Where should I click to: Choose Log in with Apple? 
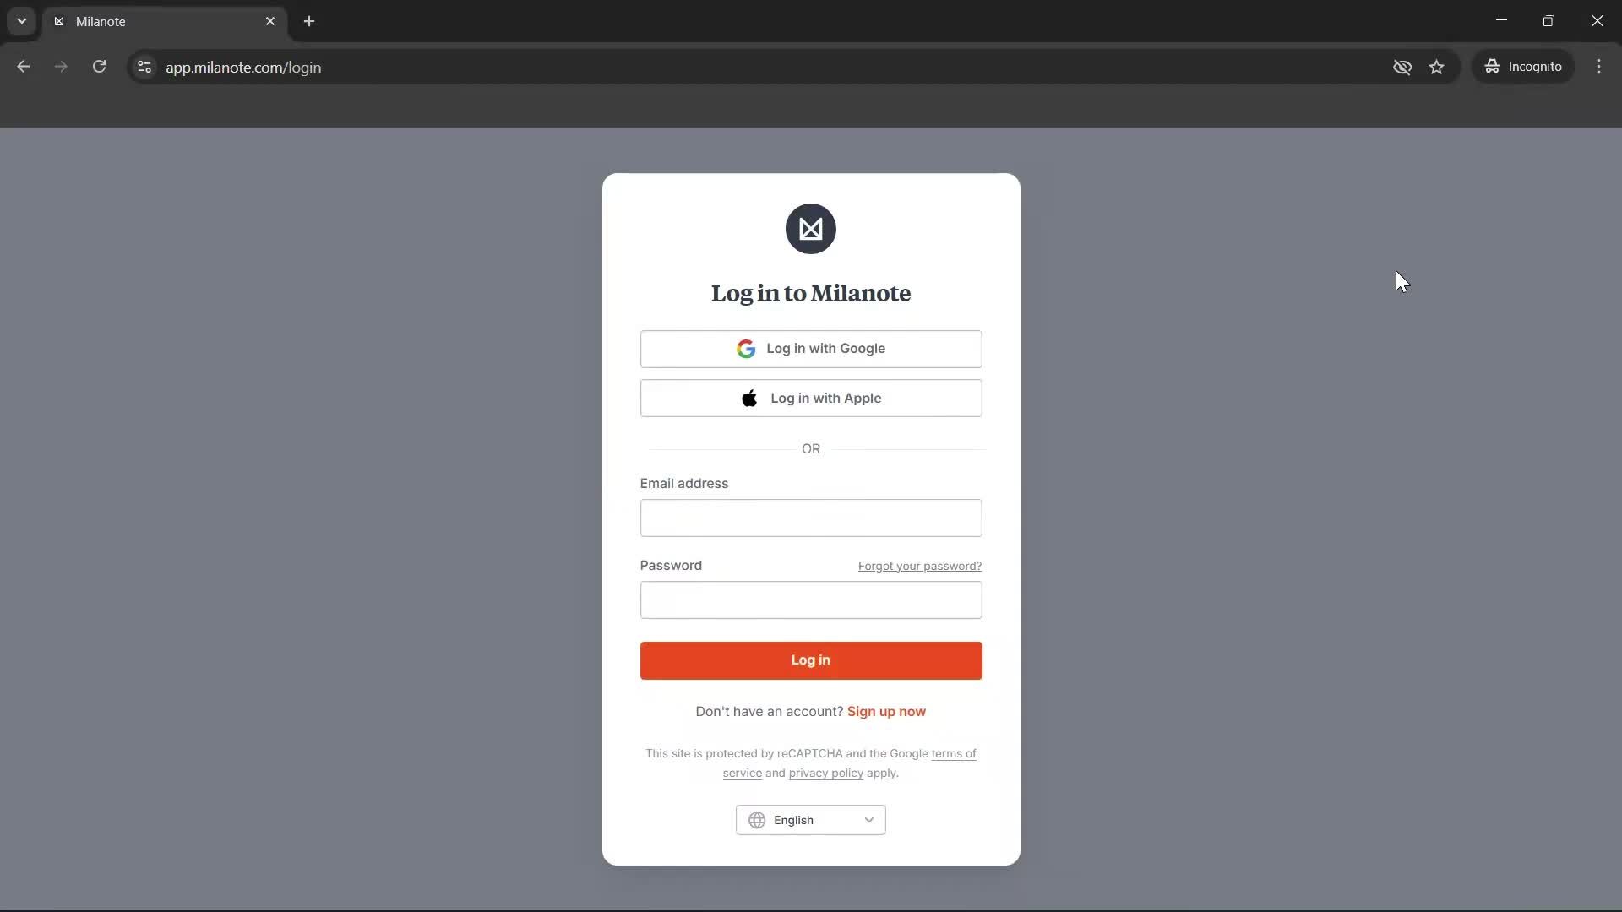click(810, 399)
